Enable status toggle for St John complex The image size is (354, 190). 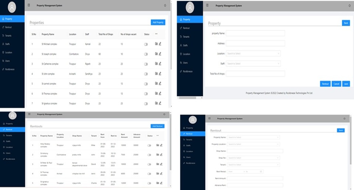(146, 74)
